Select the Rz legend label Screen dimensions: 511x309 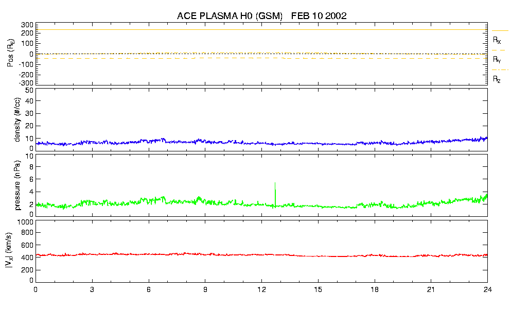[x=497, y=79]
